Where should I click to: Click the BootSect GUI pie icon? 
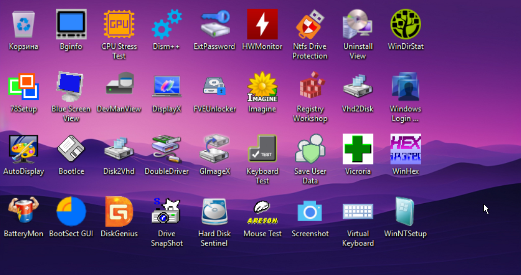[x=71, y=211]
